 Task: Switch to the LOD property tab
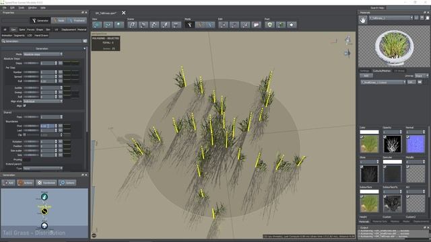(x=30, y=36)
